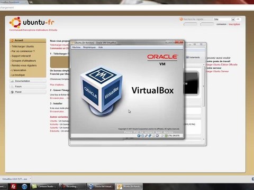254x190 pixels.
Task: Open La boutique sidebar link
Action: [18, 75]
